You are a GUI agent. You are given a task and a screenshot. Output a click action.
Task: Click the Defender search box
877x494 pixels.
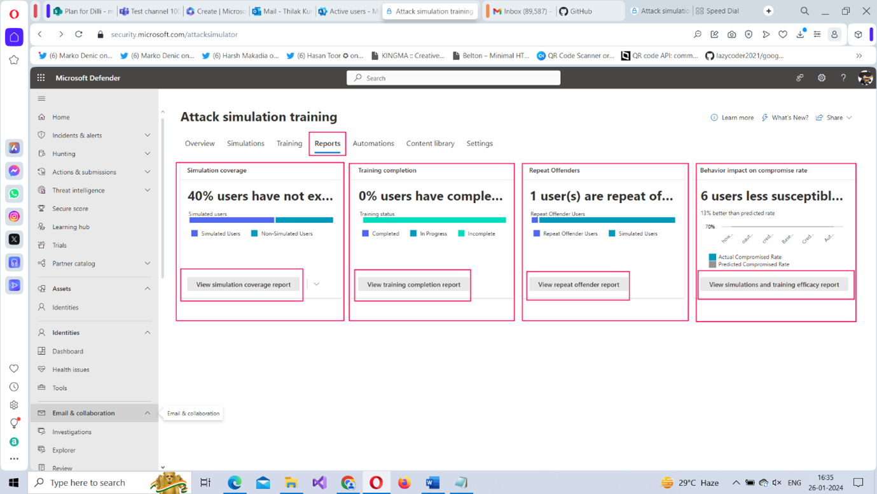pos(453,78)
